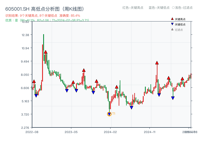The height and width of the screenshot is (159, 212).
Task: Click the first red high marker near 2022-08
Action: point(34,82)
